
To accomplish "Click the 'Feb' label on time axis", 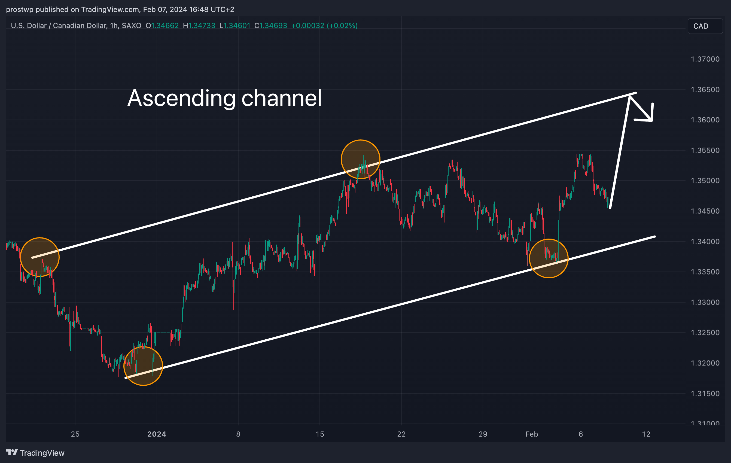I will [532, 434].
